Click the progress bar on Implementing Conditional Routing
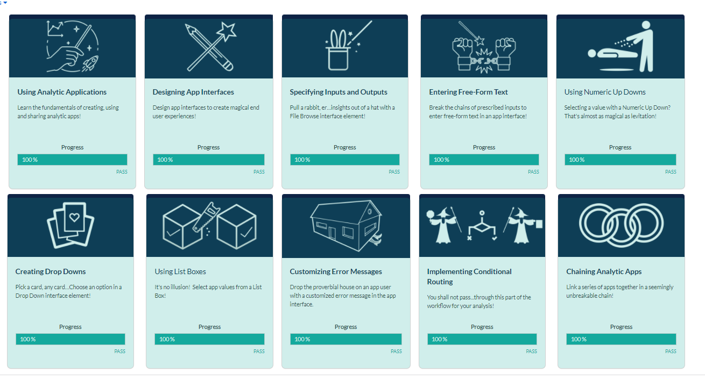 pyautogui.click(x=482, y=339)
